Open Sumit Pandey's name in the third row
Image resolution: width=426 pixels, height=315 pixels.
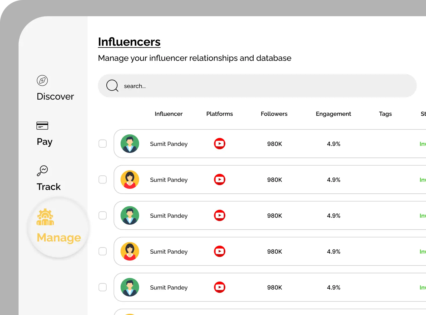click(169, 216)
